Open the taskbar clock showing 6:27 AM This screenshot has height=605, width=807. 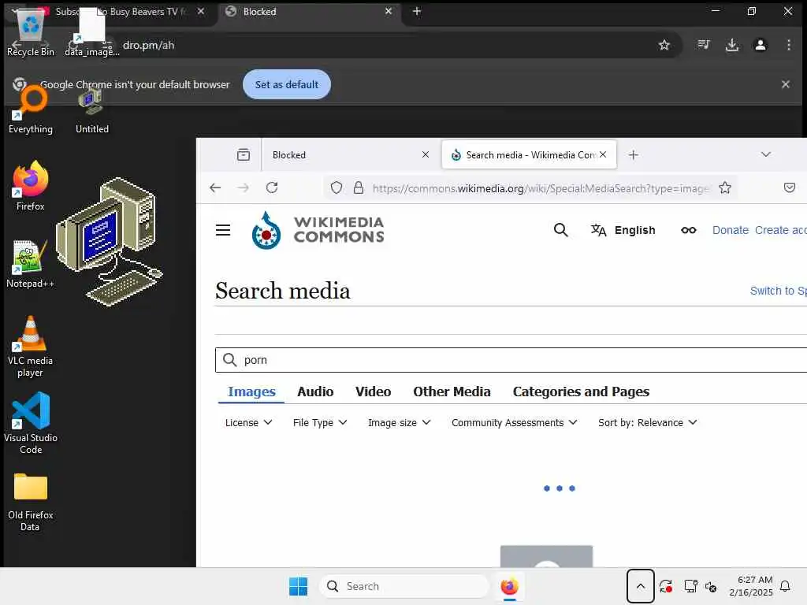(751, 586)
